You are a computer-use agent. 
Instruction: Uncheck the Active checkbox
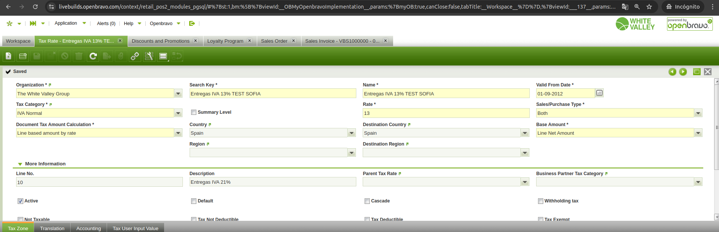pyautogui.click(x=21, y=201)
